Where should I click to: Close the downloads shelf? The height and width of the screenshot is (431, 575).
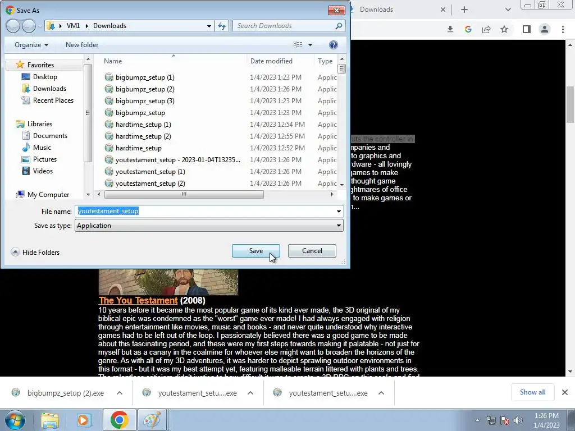(x=565, y=392)
